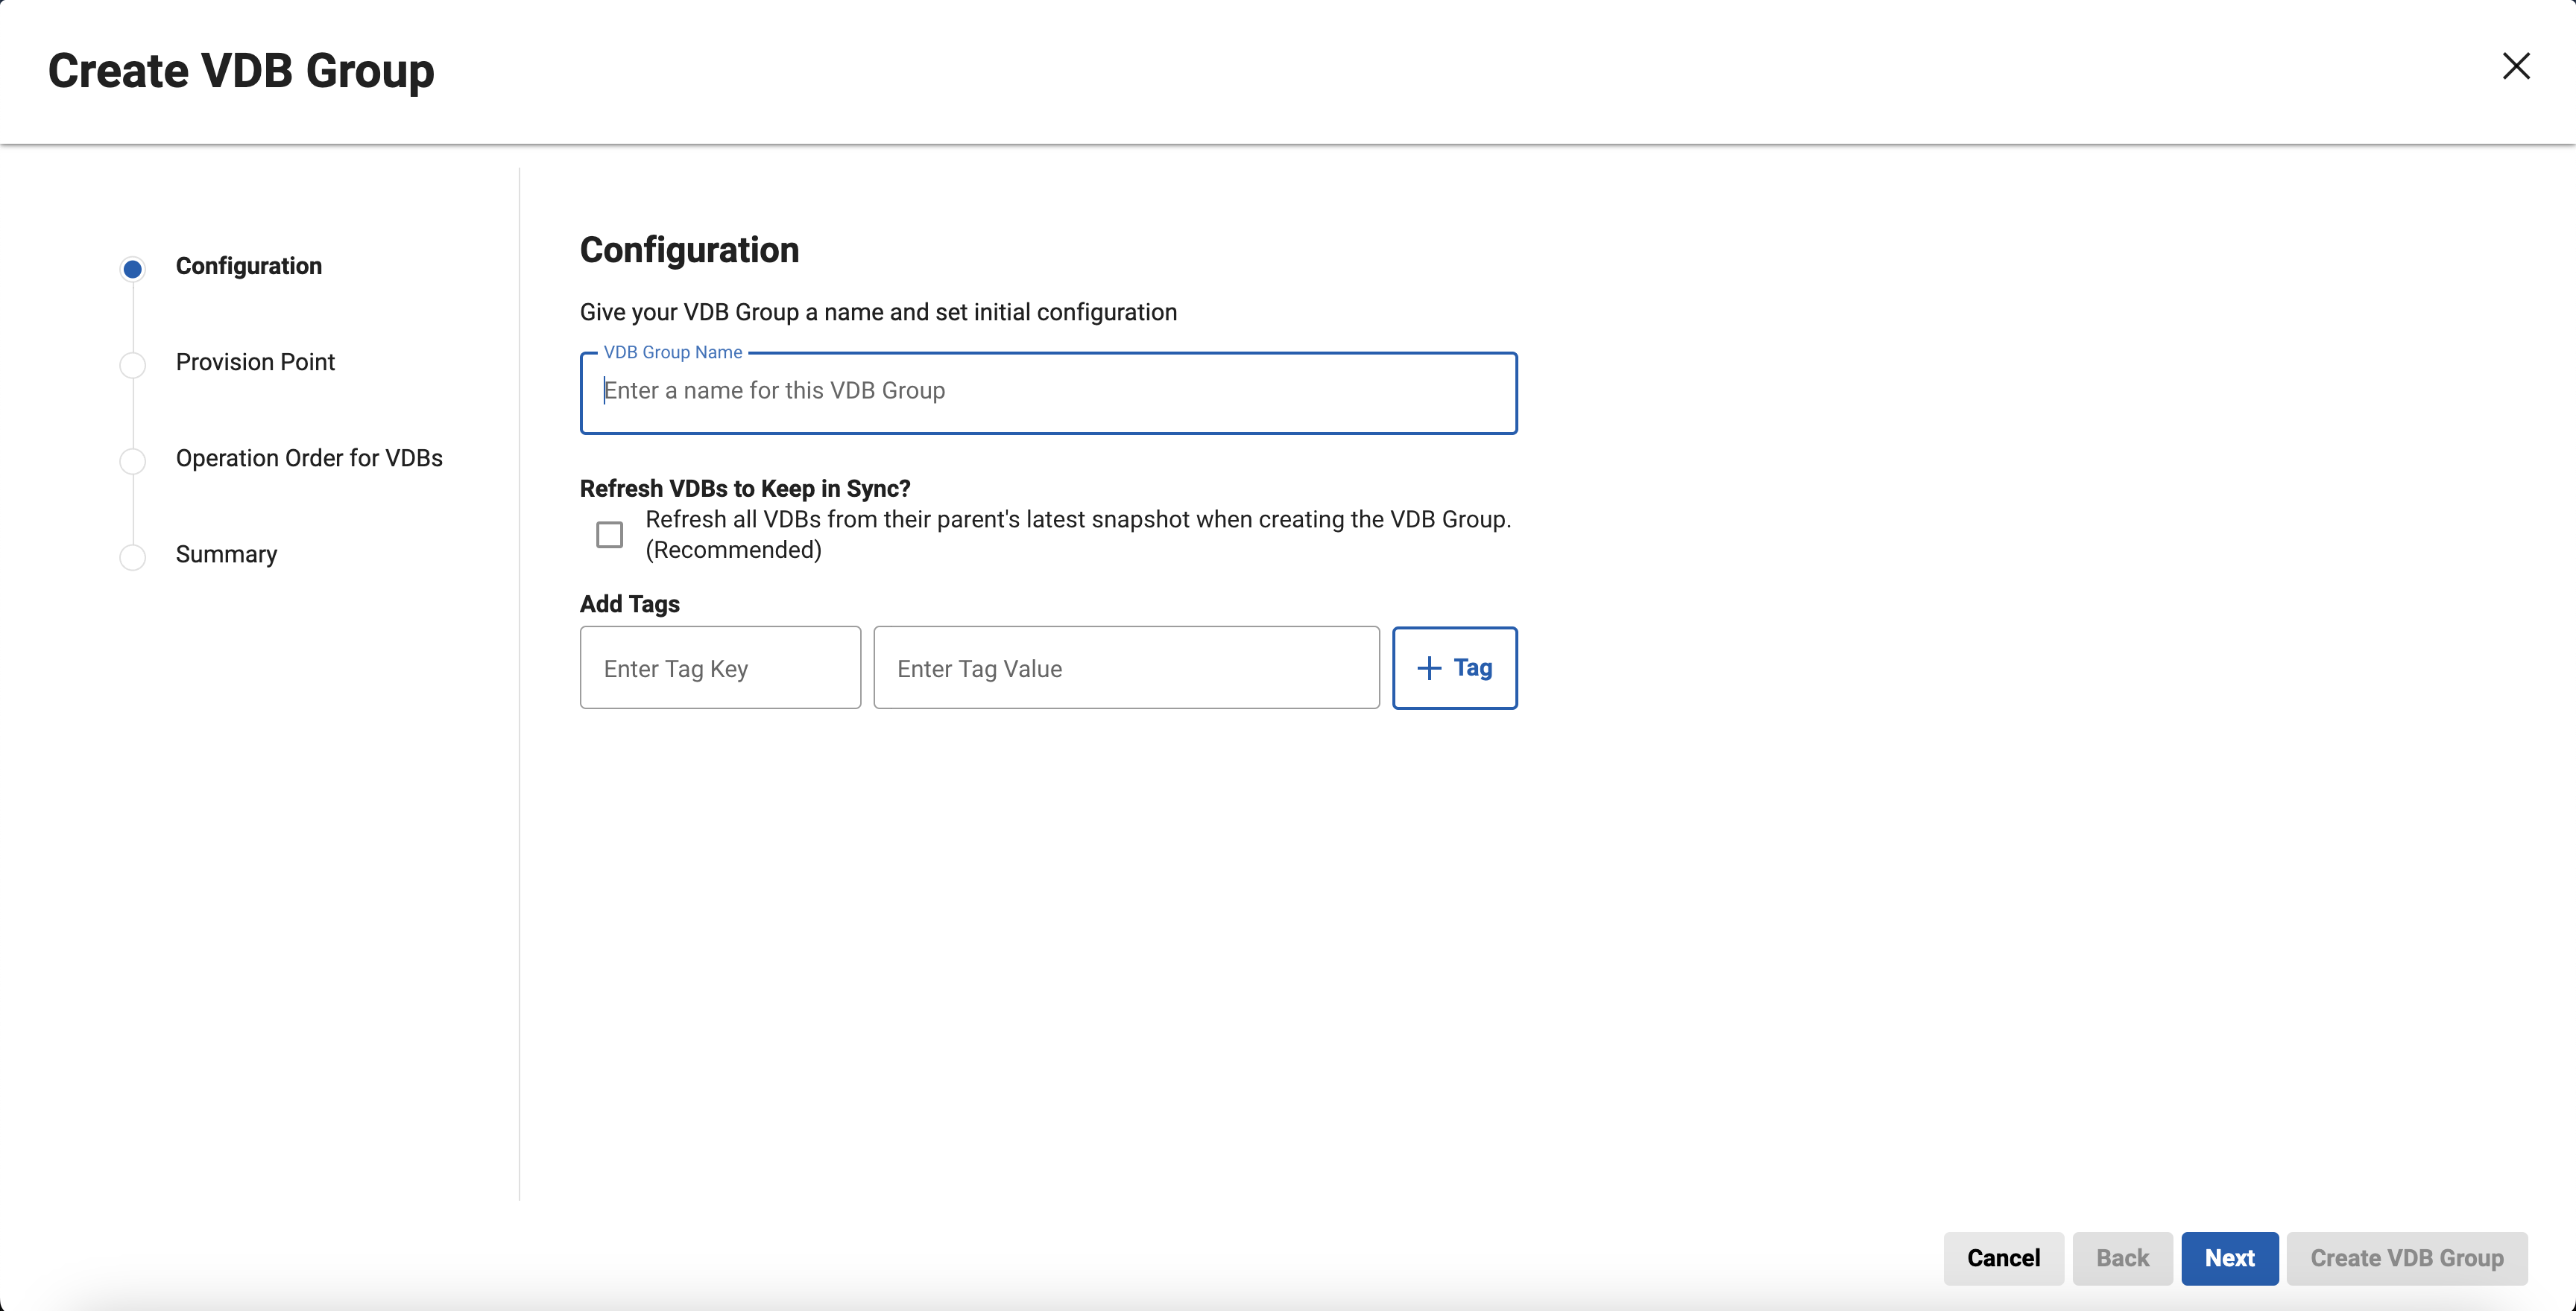
Task: Go to the Provision Point step
Action: [255, 362]
